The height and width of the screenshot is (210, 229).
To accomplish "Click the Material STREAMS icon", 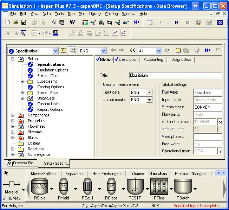I will (12, 184).
